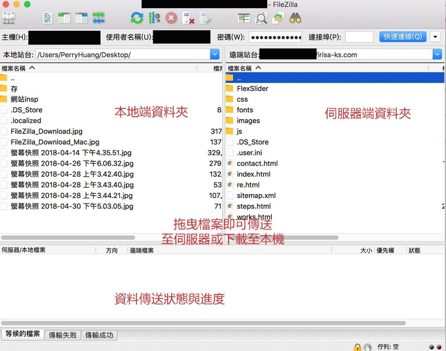Select local .localized file
Image resolution: width=446 pixels, height=351 pixels.
tap(111, 121)
